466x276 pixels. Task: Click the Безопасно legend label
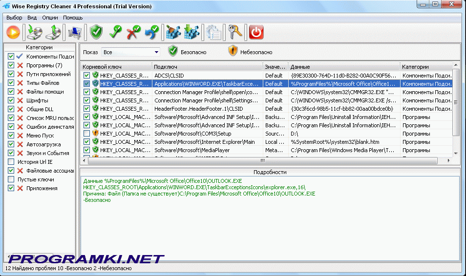193,52
